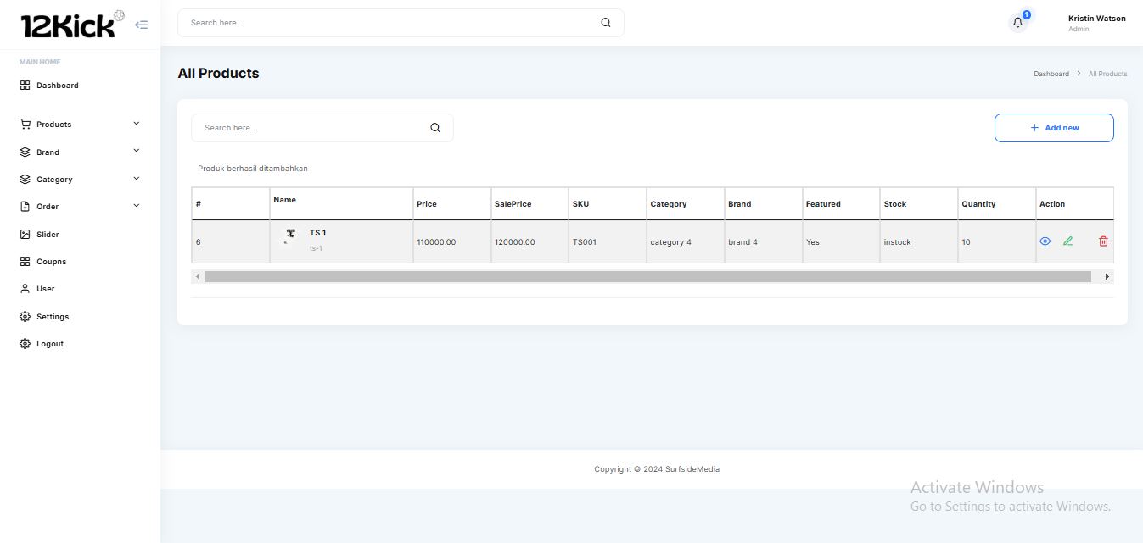
Task: Click the table's horizontal scrollbar right arrow
Action: (x=1107, y=277)
